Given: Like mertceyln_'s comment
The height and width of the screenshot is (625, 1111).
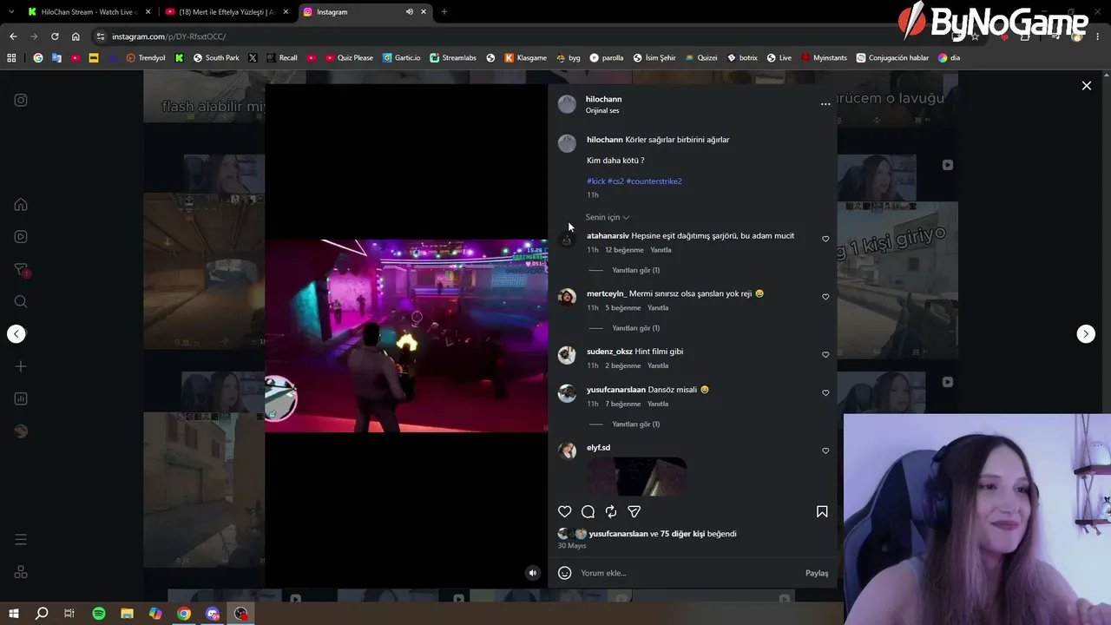Looking at the screenshot, I should 825,297.
